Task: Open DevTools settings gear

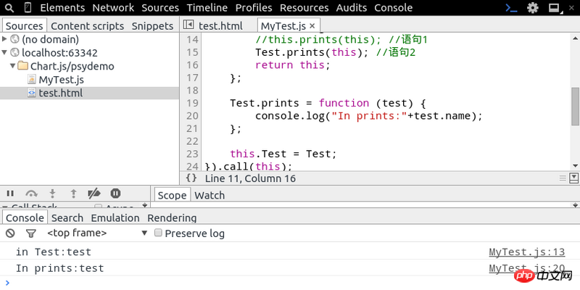Action: pyautogui.click(x=533, y=8)
